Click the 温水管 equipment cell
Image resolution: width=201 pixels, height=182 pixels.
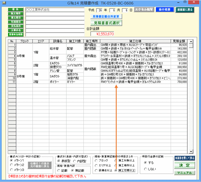click(58, 58)
